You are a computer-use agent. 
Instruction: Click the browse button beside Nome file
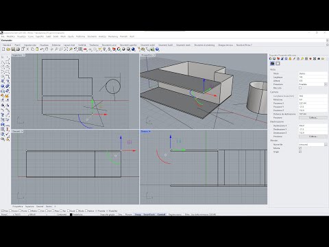[326, 145]
